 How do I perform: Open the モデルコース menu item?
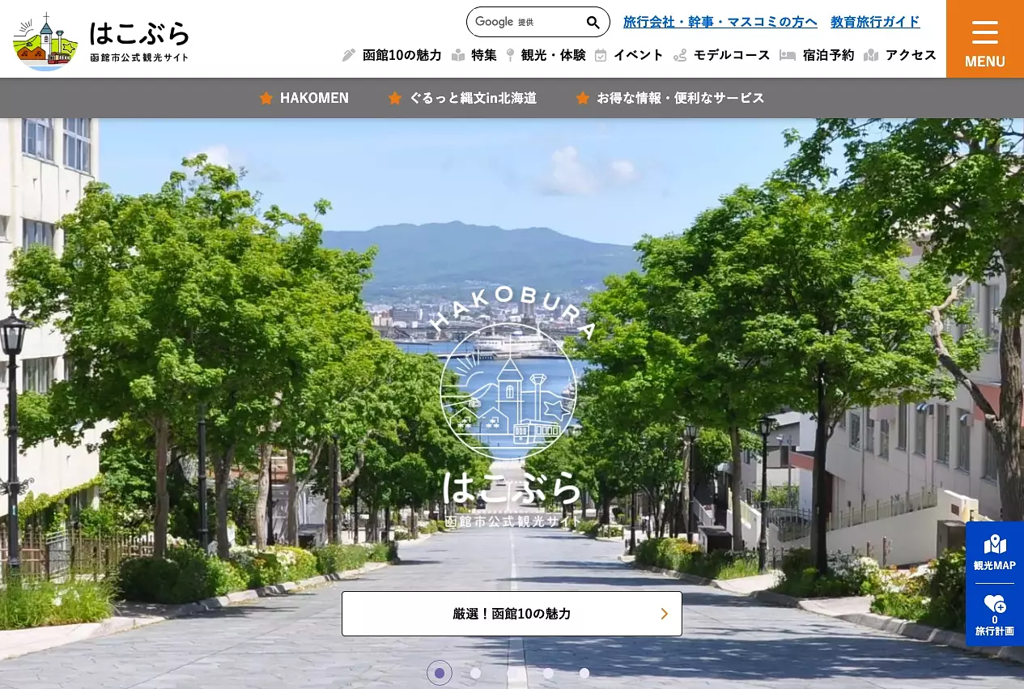(731, 55)
